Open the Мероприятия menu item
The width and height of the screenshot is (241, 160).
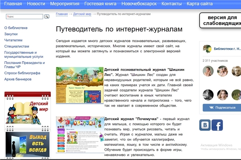(65, 4)
